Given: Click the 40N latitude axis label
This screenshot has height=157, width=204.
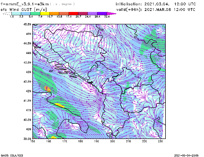Looking at the screenshot, I should coord(29,129).
